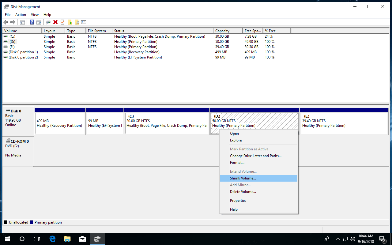Click the File System column header
Screen dimensions: 392x245
click(97, 31)
